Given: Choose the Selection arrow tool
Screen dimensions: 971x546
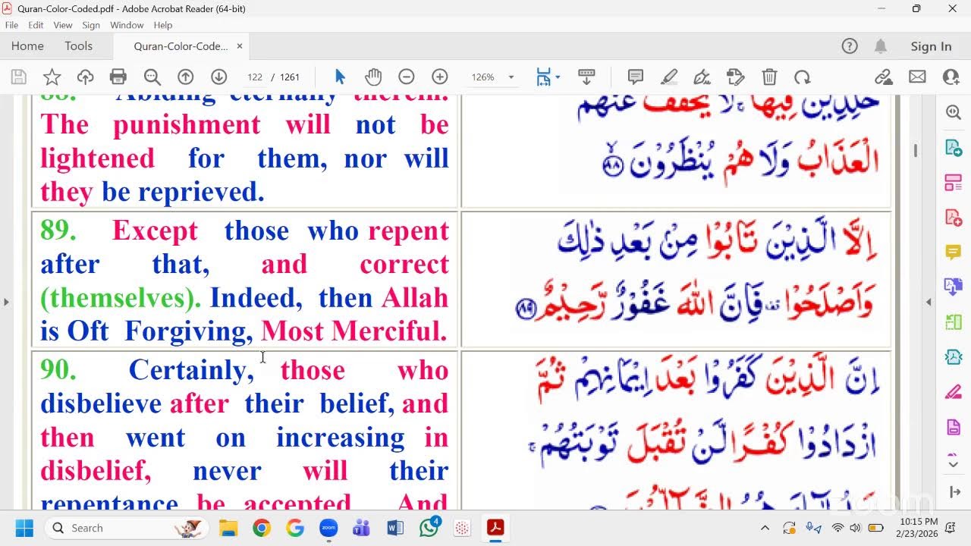Looking at the screenshot, I should (x=340, y=77).
